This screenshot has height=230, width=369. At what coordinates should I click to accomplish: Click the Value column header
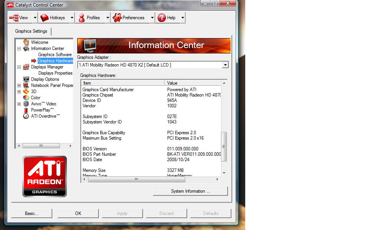click(193, 83)
